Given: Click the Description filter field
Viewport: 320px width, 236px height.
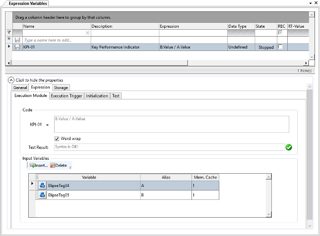Looking at the screenshot, I should tap(125, 33).
